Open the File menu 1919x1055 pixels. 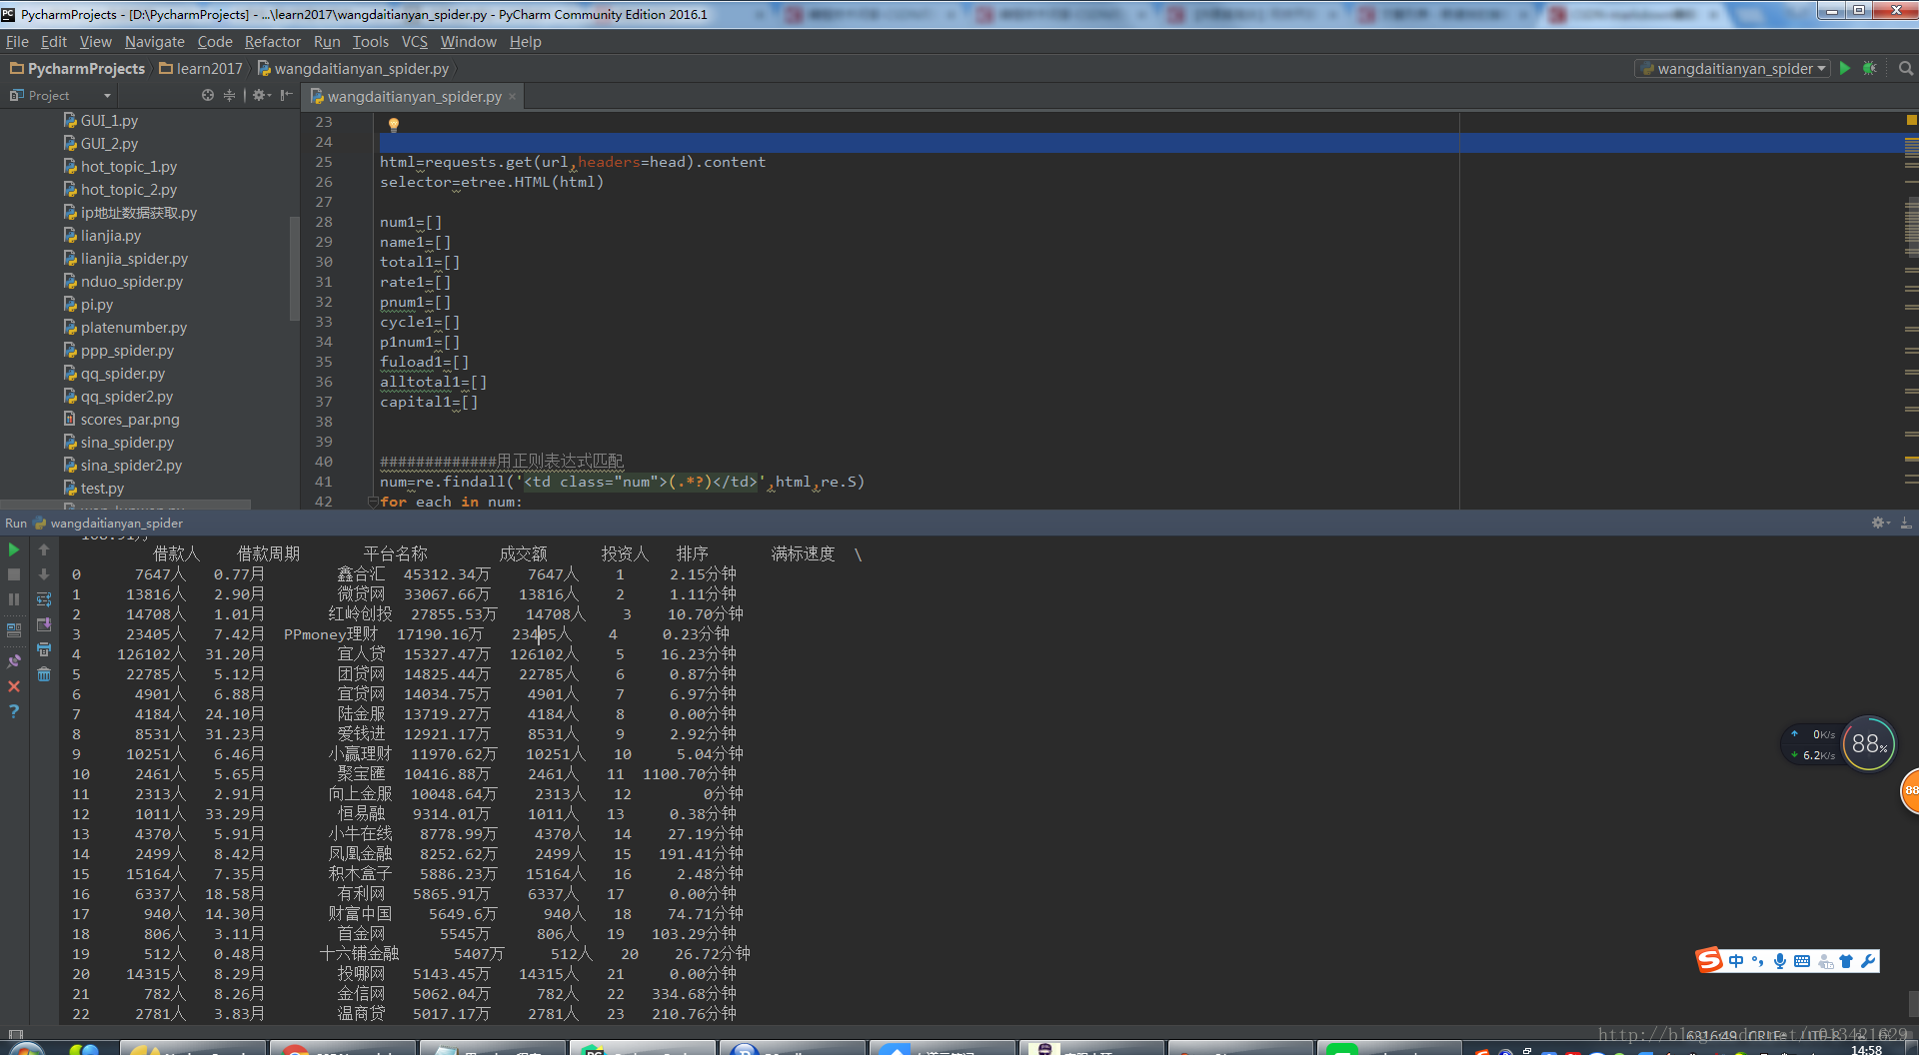pos(17,41)
